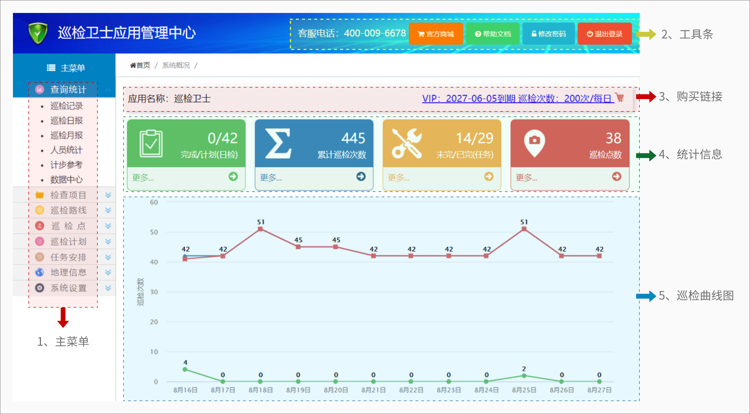Open the VIP expiry purchase link
The image size is (750, 414).
click(518, 98)
